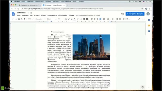Open editing mode pencil dropdown
Viewport: 162px width, 91px height.
pyautogui.click(x=140, y=19)
